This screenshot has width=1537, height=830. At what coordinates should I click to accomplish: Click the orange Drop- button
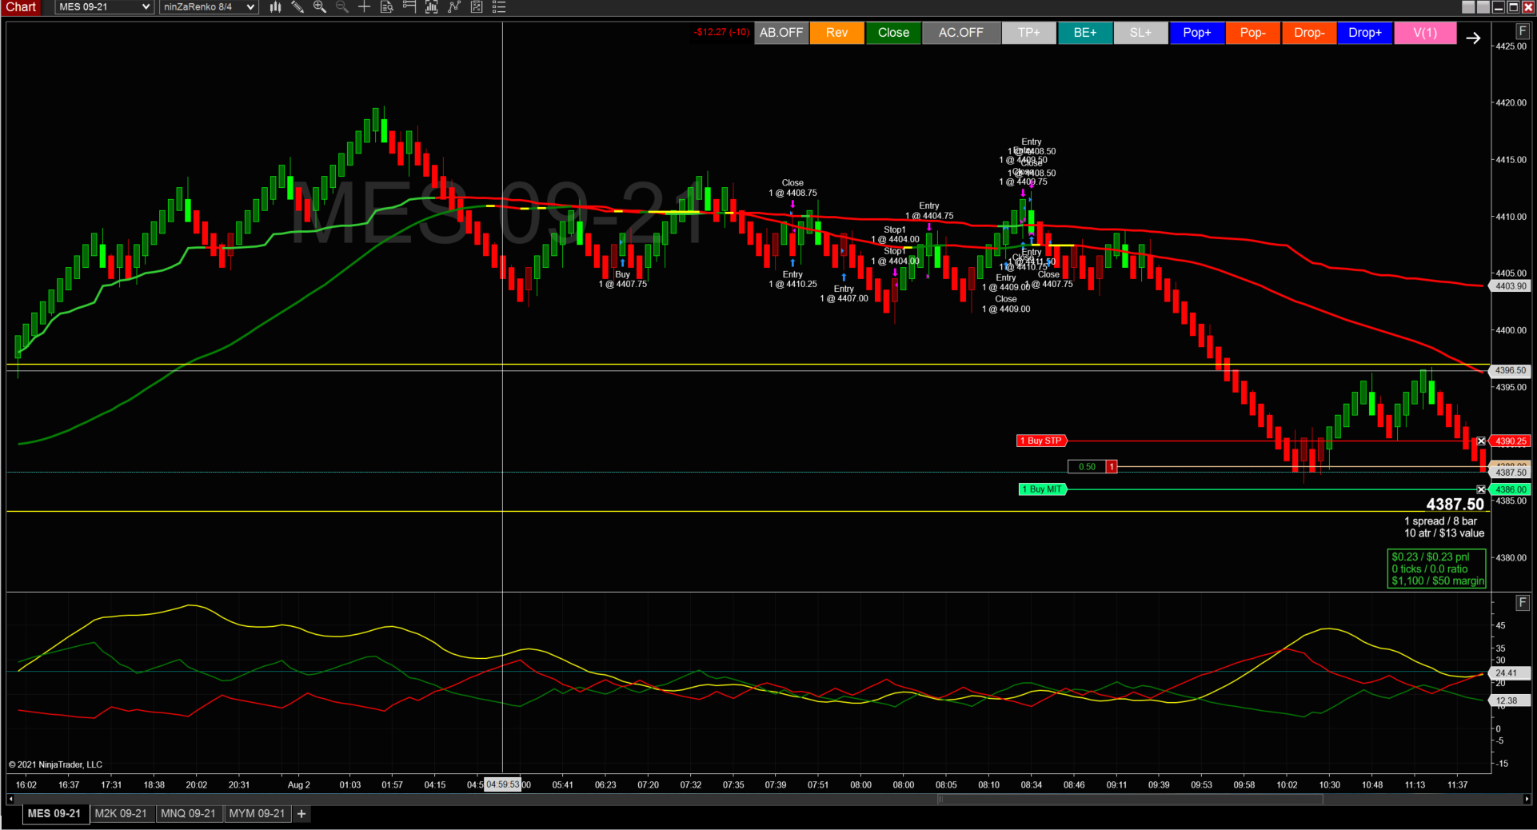[1309, 33]
